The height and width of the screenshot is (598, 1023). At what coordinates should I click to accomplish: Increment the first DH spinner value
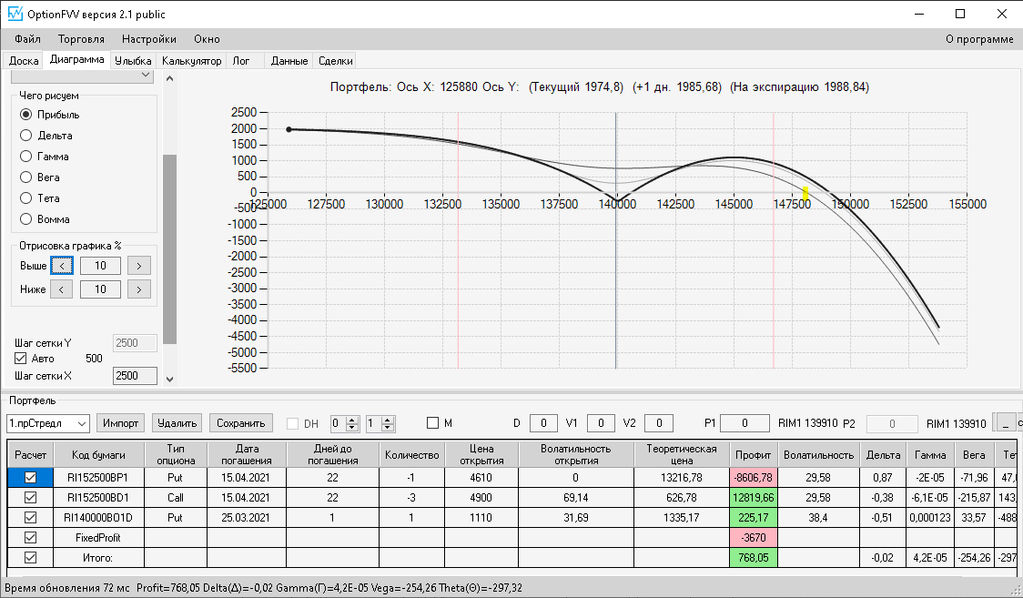point(352,420)
